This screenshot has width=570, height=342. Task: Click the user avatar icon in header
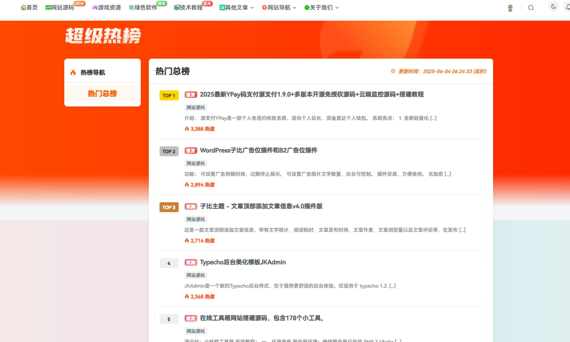[x=510, y=8]
